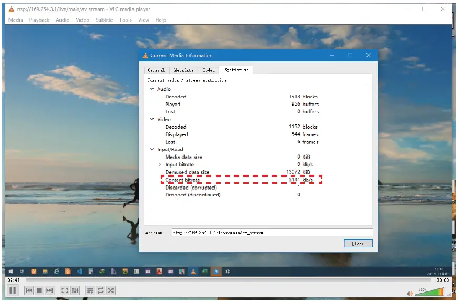Image resolution: width=459 pixels, height=302 pixels.
Task: Toggle the elapsed time 07:47 display
Action: coord(14,280)
